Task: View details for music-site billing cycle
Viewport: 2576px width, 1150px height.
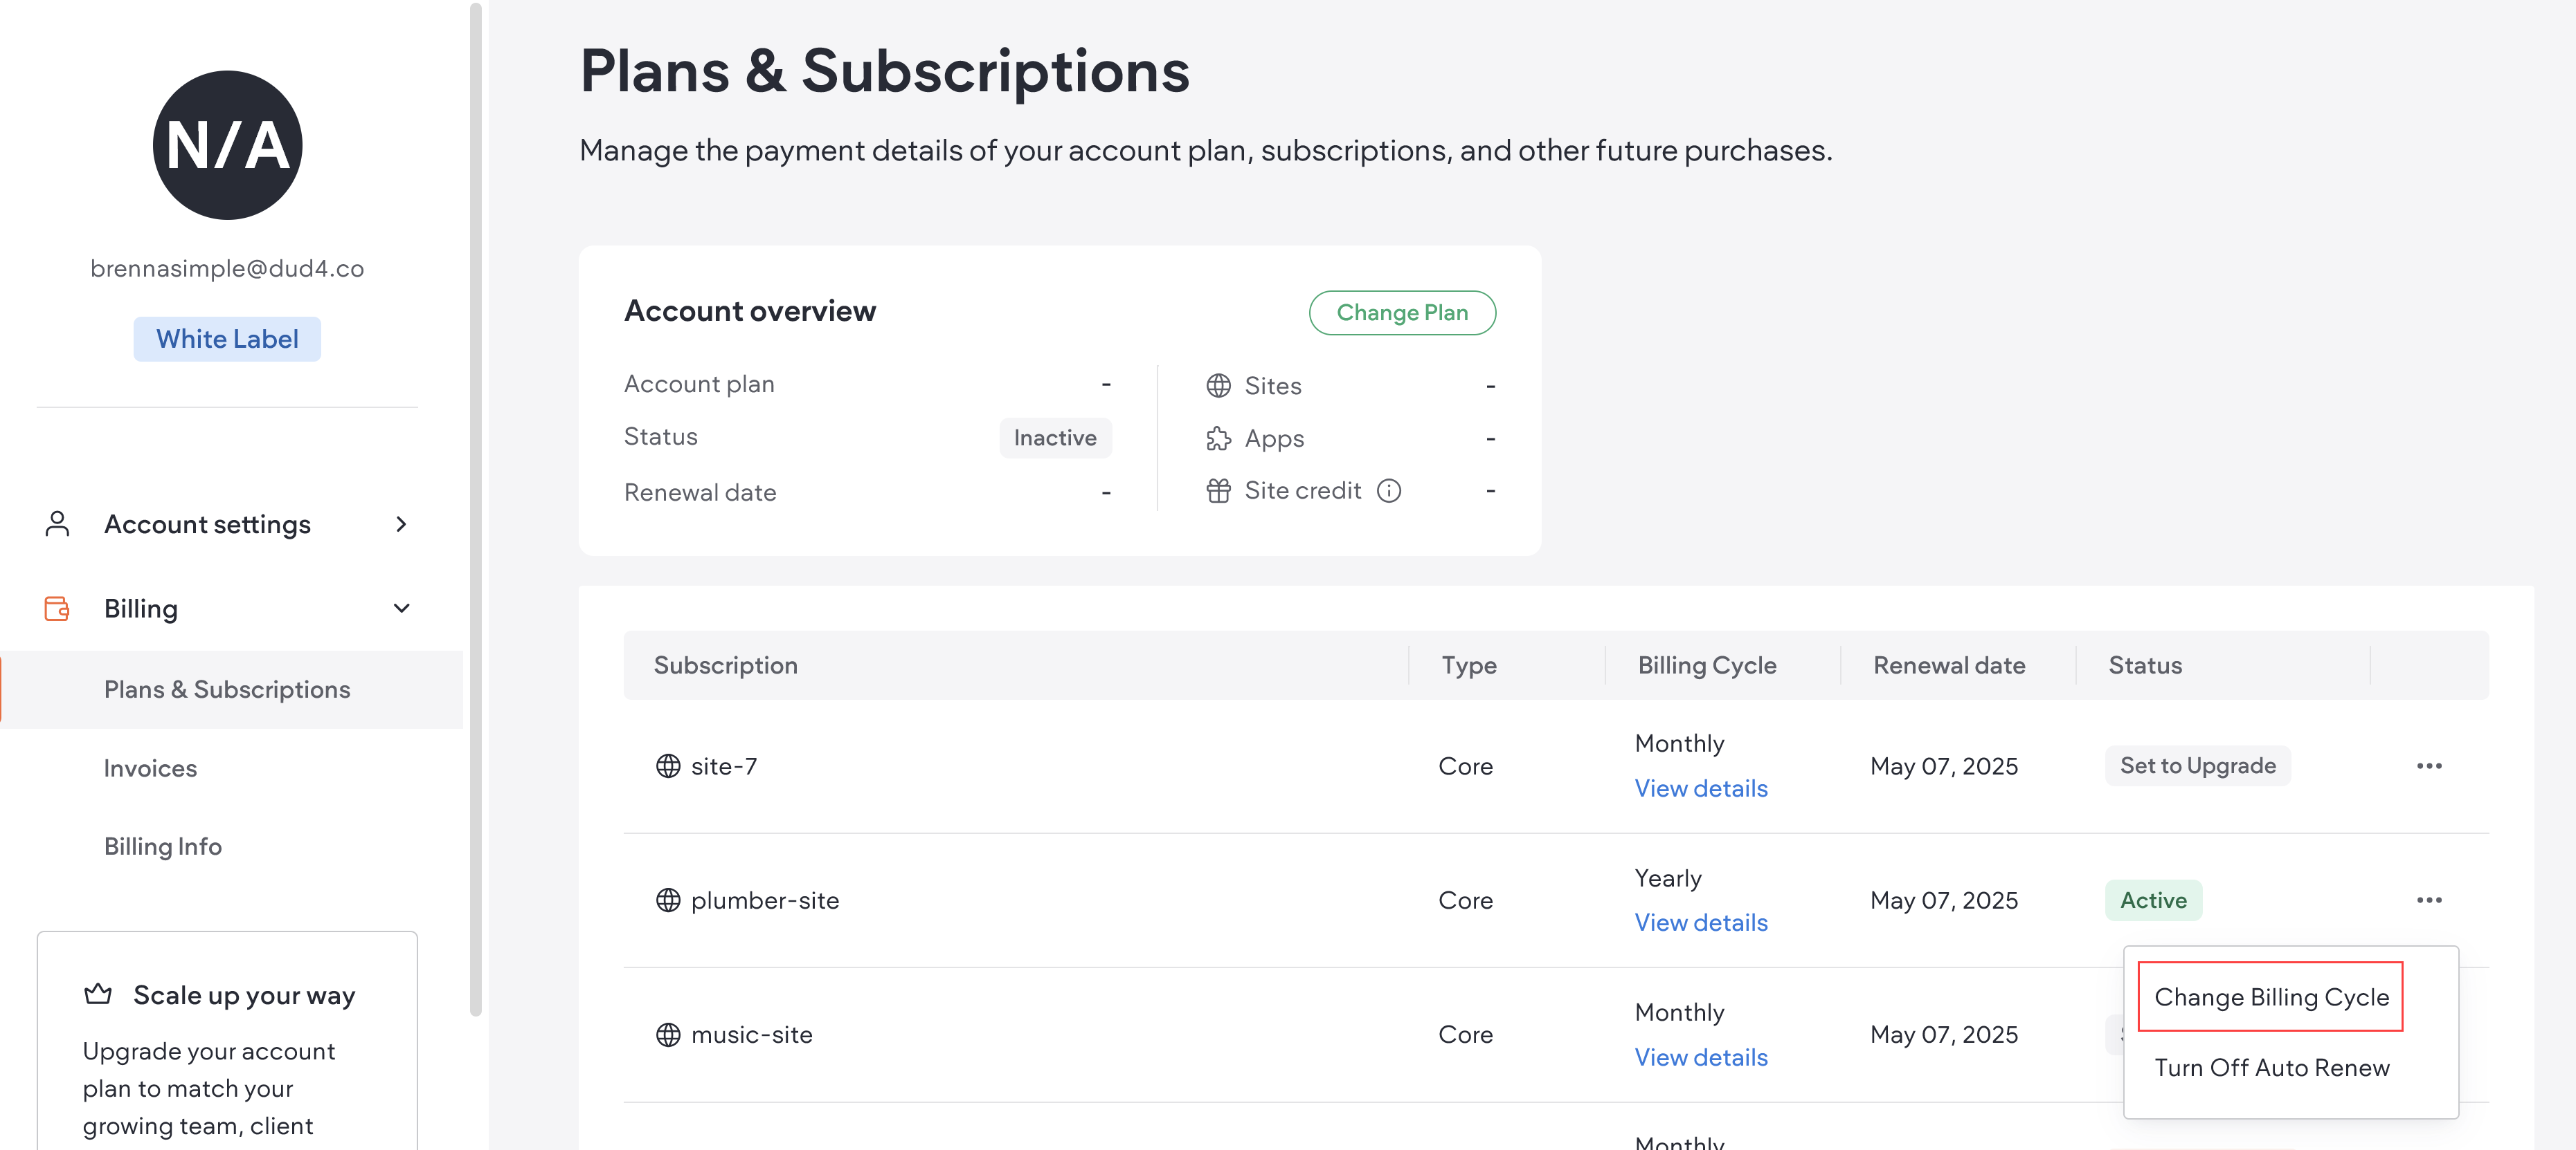Action: pyautogui.click(x=1700, y=1057)
